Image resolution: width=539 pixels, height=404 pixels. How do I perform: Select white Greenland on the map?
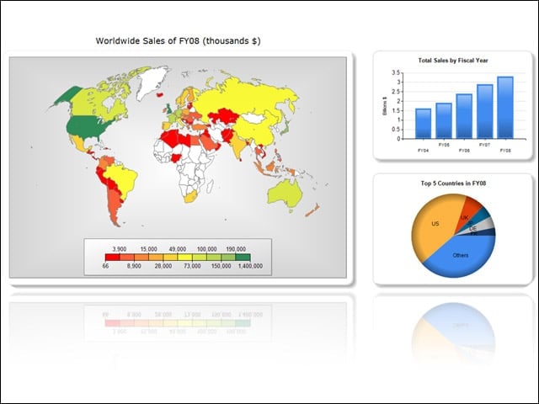(x=152, y=81)
